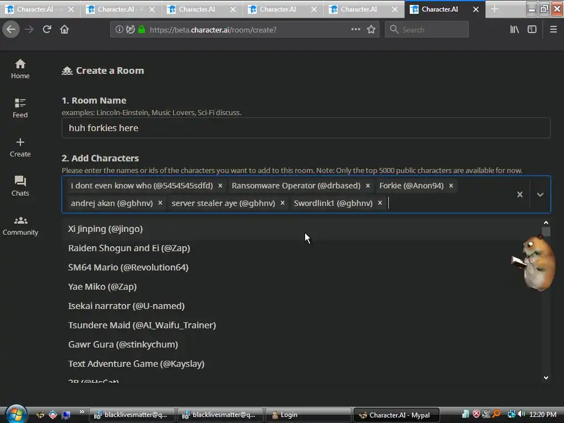Close the first Character.AI tab
The width and height of the screenshot is (564, 423).
tap(71, 9)
